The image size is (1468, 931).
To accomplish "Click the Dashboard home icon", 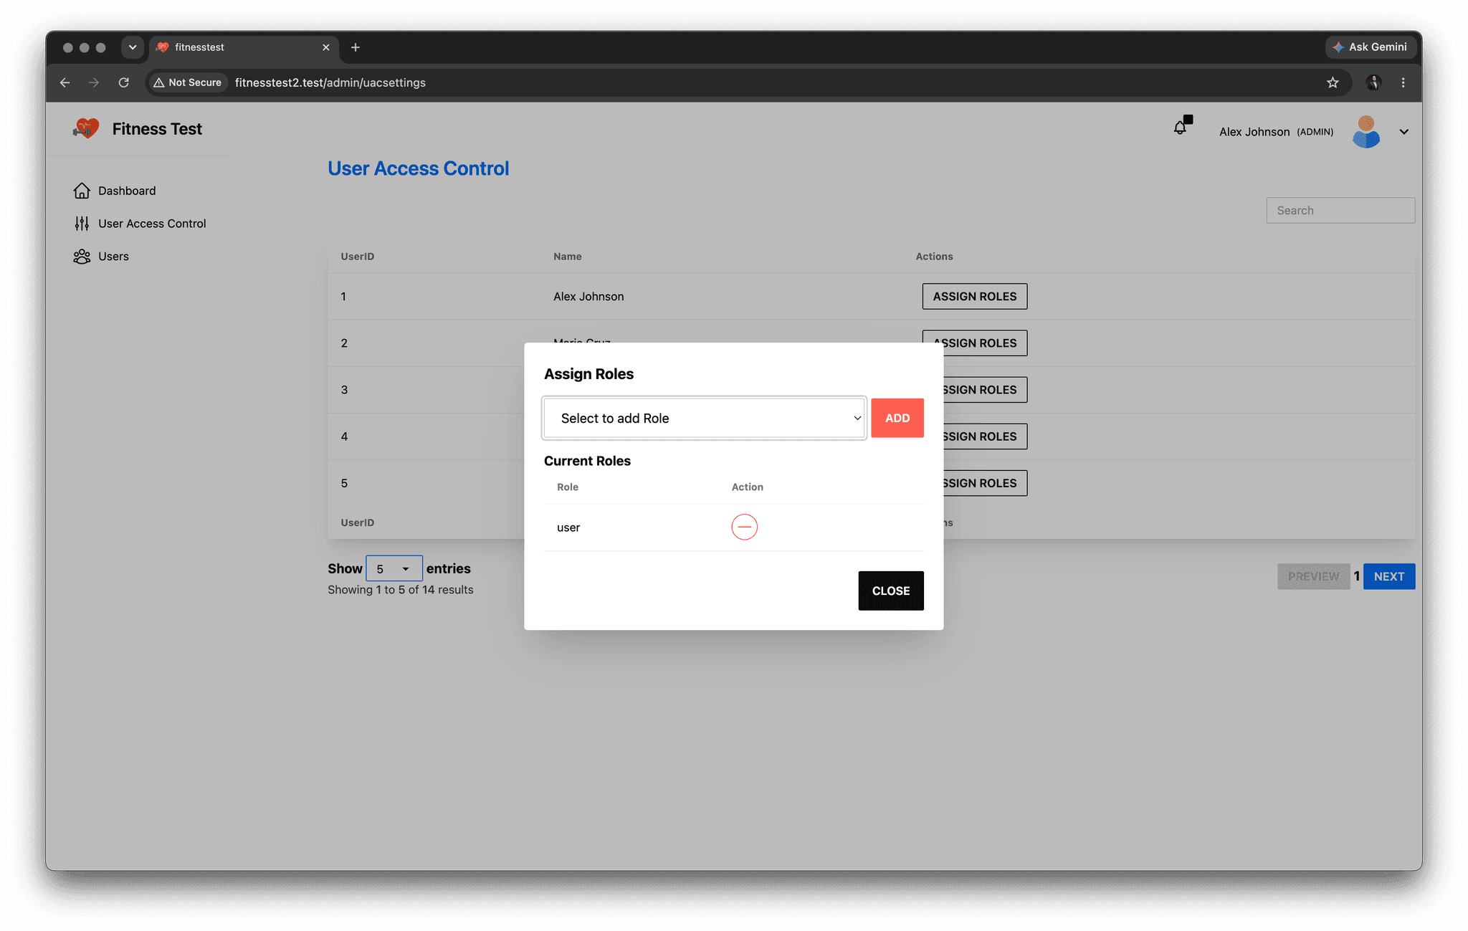I will [x=82, y=191].
